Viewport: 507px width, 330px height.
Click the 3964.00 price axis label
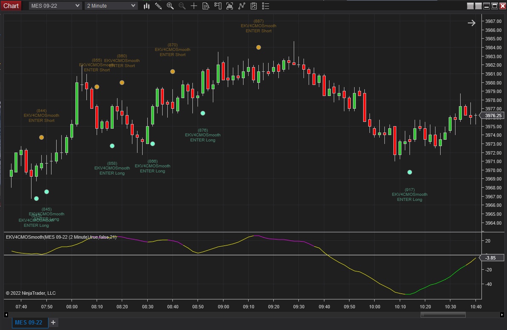[493, 223]
